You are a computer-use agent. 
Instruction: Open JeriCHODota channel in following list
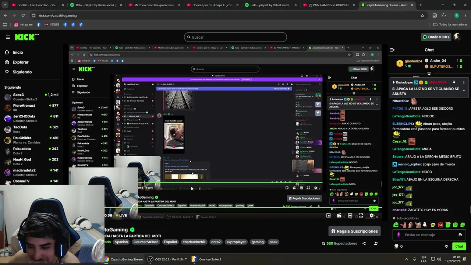[x=31, y=119]
